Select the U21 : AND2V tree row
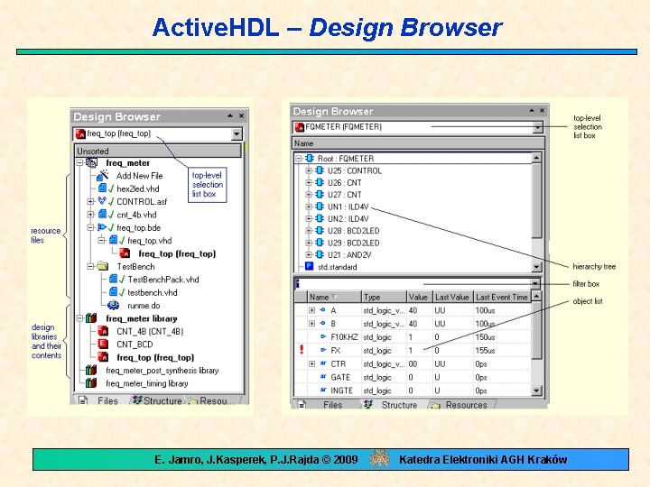Screen dimensions: 650x487 [x=349, y=254]
